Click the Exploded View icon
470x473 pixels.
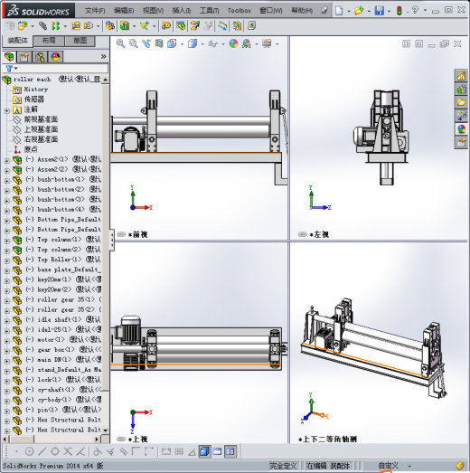point(194,26)
